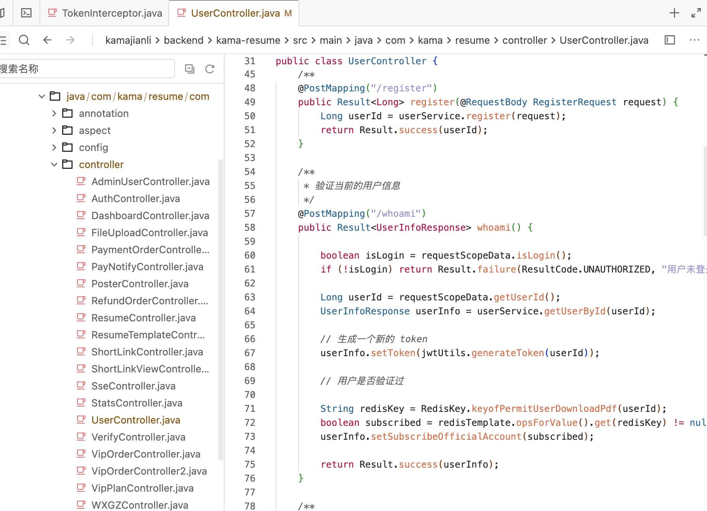Open the more options ellipsis menu
Screen dimensions: 707x511
coord(695,40)
